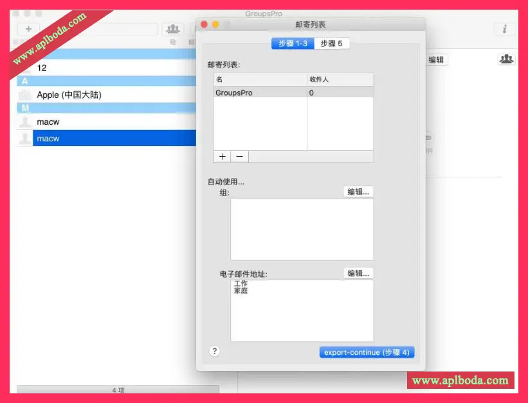Click 编辑... next to the 组 section
The image size is (528, 403).
(x=358, y=191)
